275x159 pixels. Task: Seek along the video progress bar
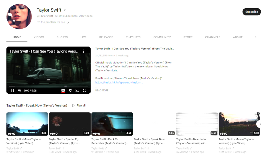48,86
